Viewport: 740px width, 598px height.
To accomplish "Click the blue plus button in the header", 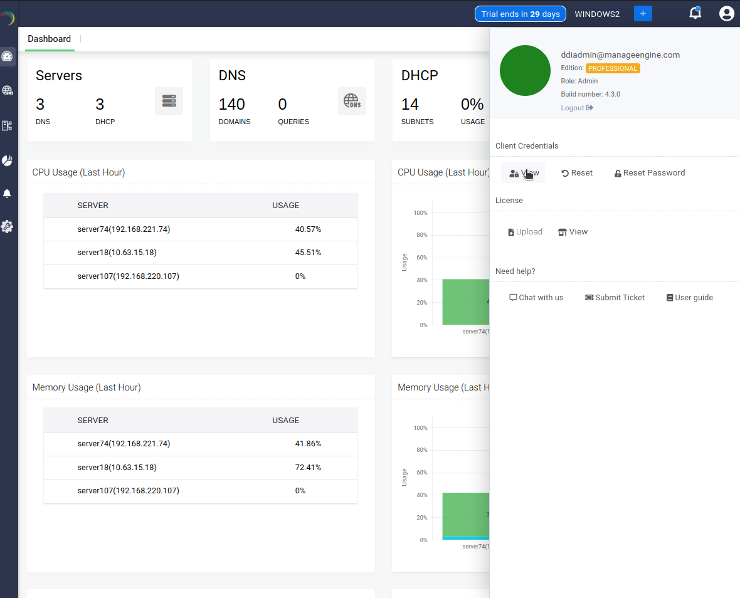I will [x=643, y=13].
